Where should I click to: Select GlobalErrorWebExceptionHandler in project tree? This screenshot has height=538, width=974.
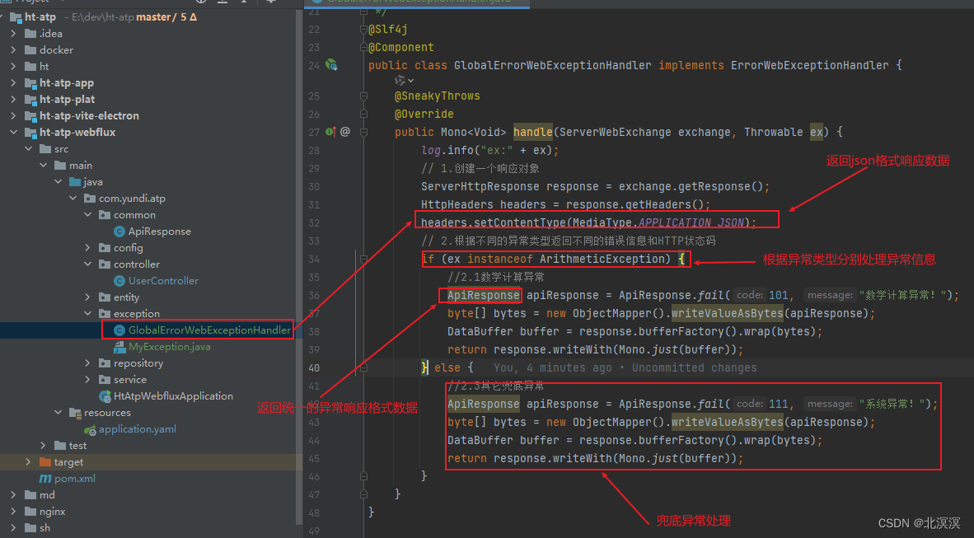[x=209, y=330]
